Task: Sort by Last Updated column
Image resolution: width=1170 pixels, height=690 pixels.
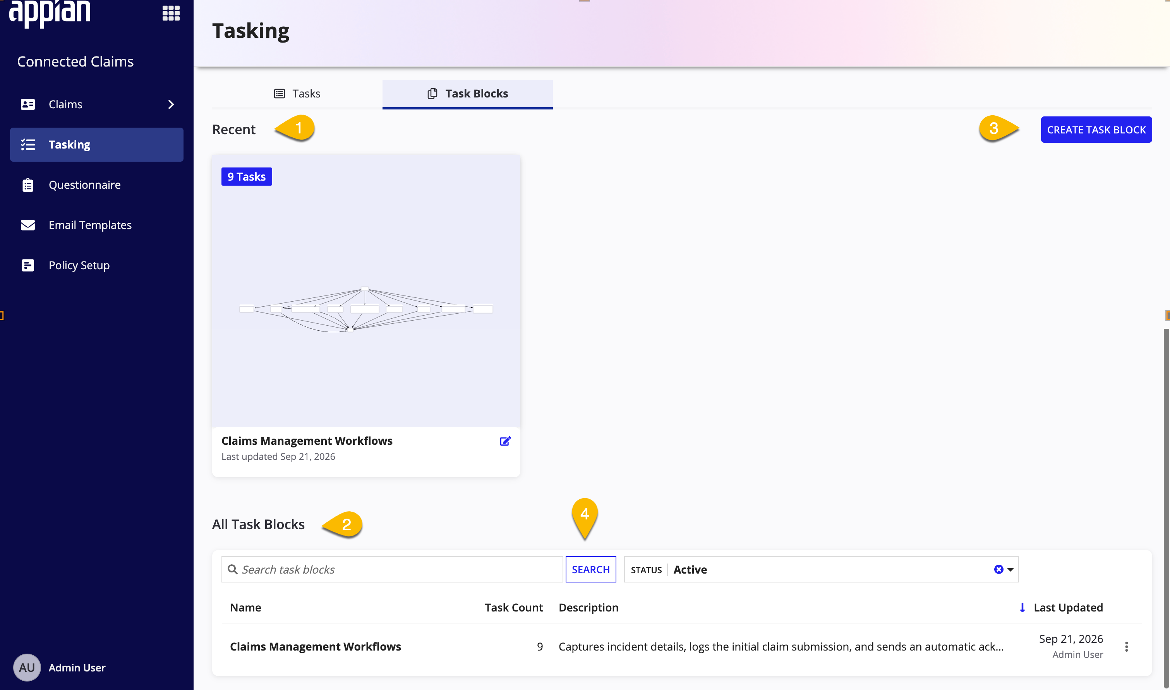Action: 1068,607
